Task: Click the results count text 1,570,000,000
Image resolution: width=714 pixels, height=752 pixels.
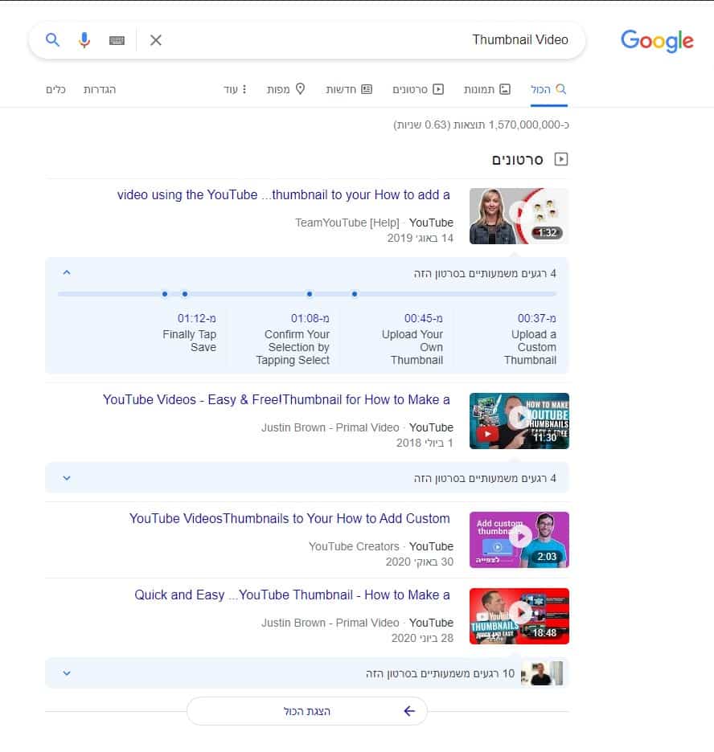Action: pyautogui.click(x=481, y=125)
